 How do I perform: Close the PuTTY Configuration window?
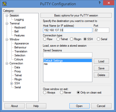click(109, 3)
